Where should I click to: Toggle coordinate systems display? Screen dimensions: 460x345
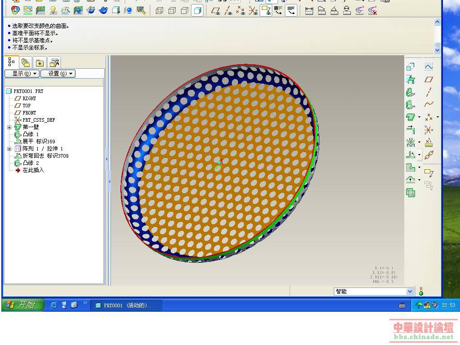click(253, 11)
